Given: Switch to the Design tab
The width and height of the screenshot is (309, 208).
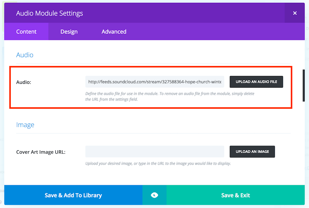Looking at the screenshot, I should pos(69,32).
